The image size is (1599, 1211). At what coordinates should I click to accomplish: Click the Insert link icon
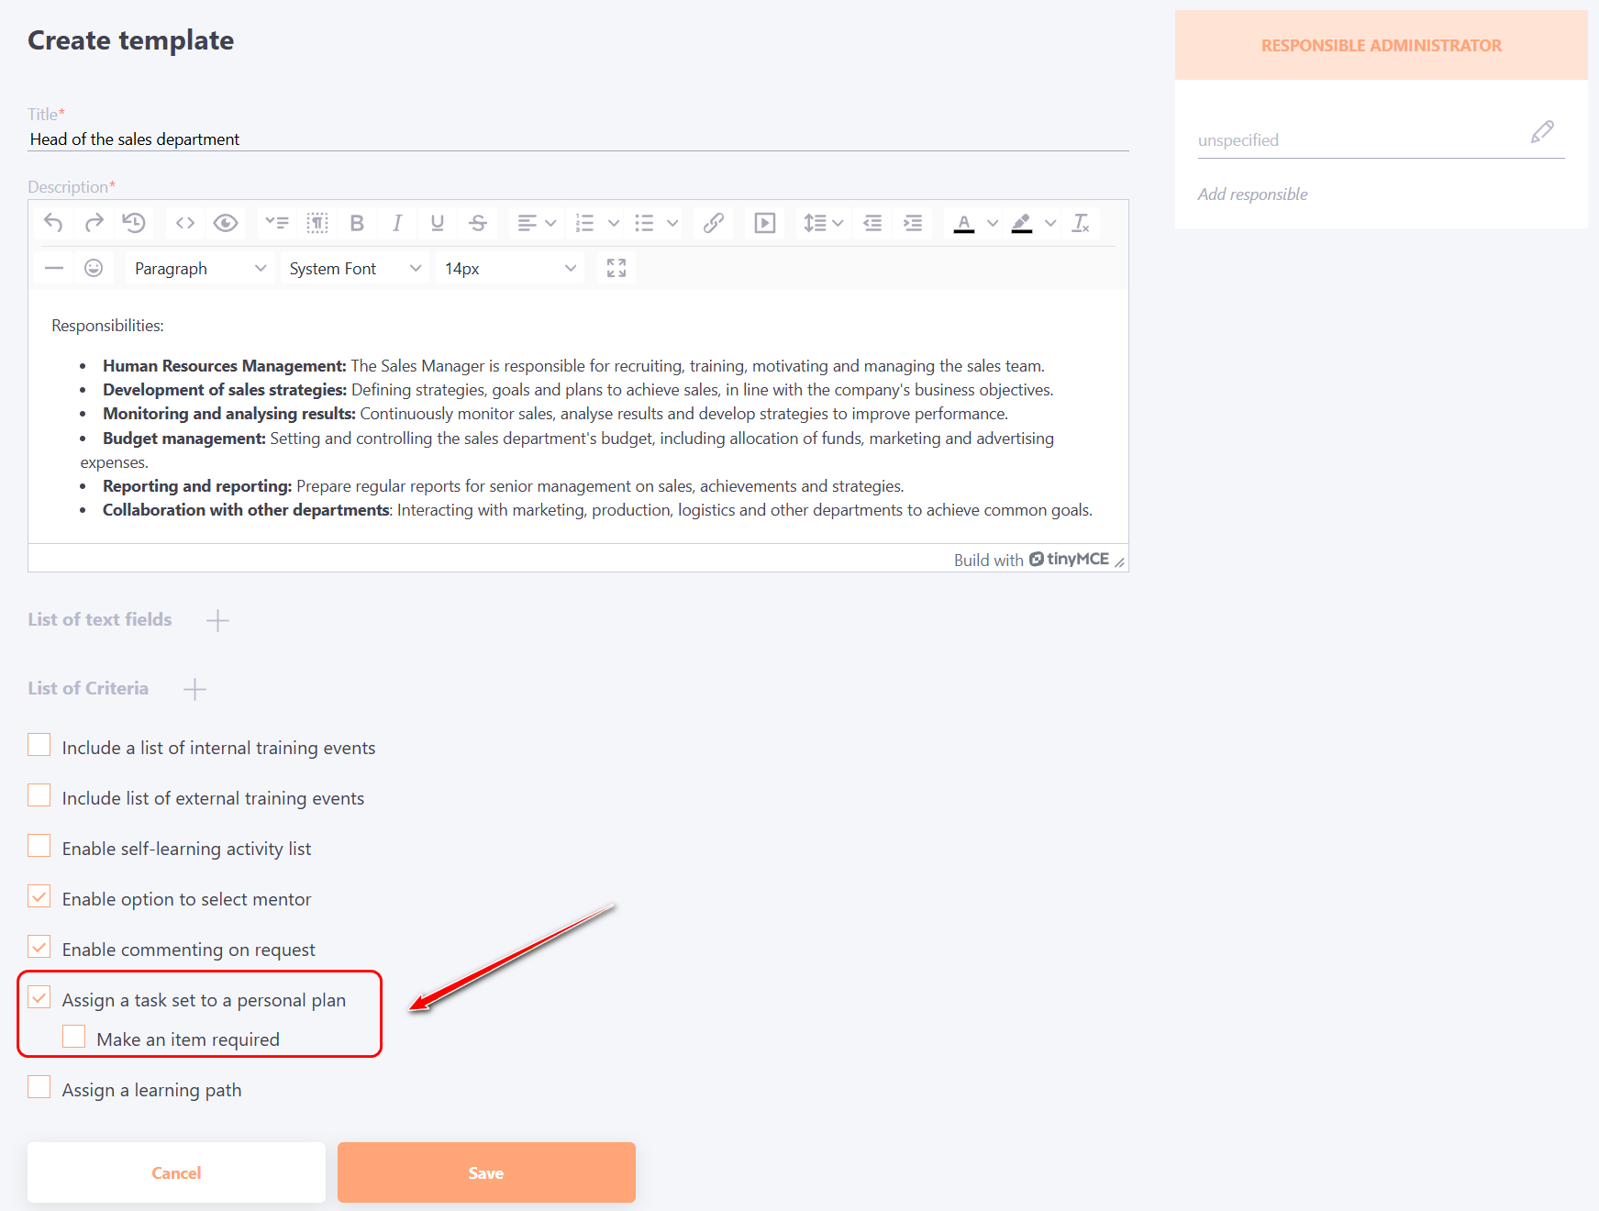click(714, 223)
